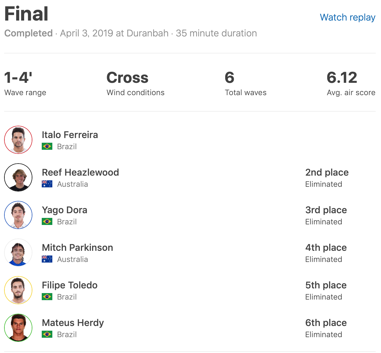Open Reef Heazlewood's name link
This screenshot has width=381, height=353.
click(x=80, y=172)
